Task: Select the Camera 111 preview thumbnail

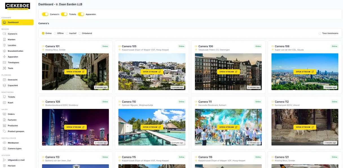Action: coord(228,127)
